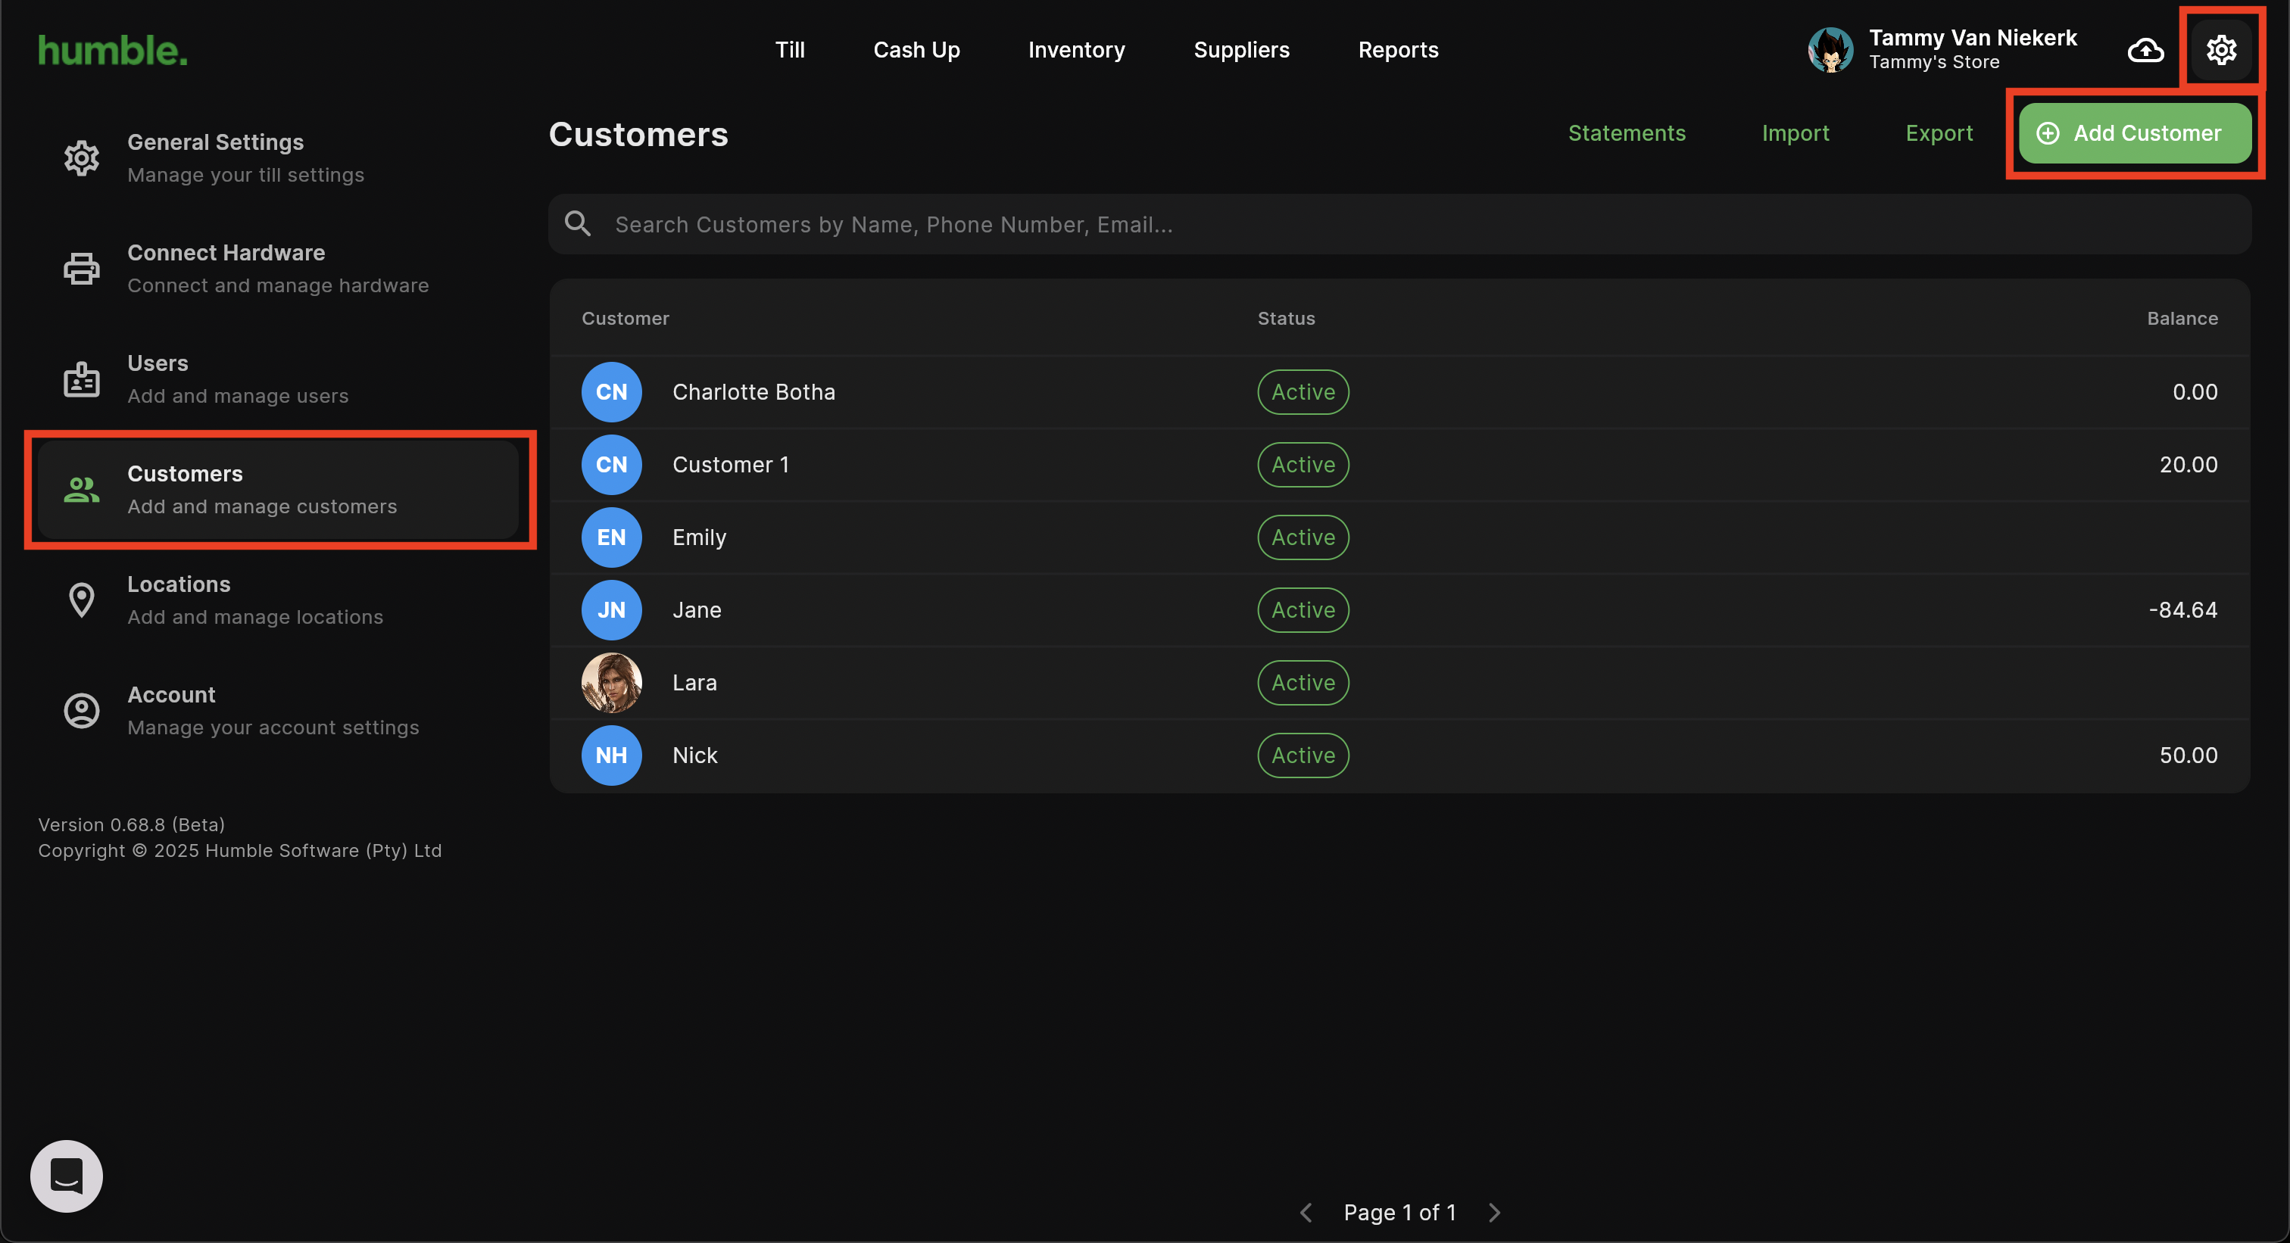Select Account in sidebar

(278, 711)
